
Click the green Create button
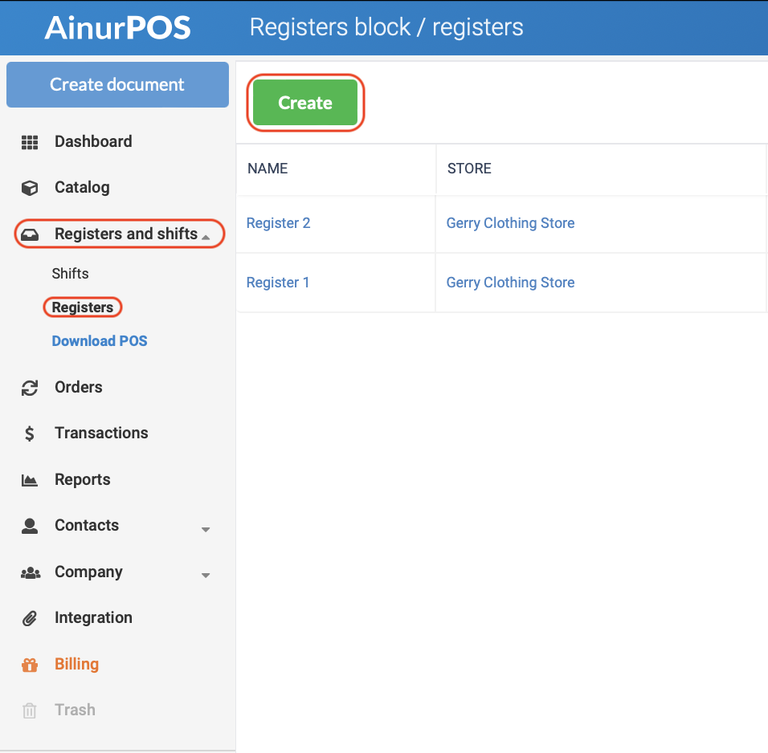tap(305, 103)
